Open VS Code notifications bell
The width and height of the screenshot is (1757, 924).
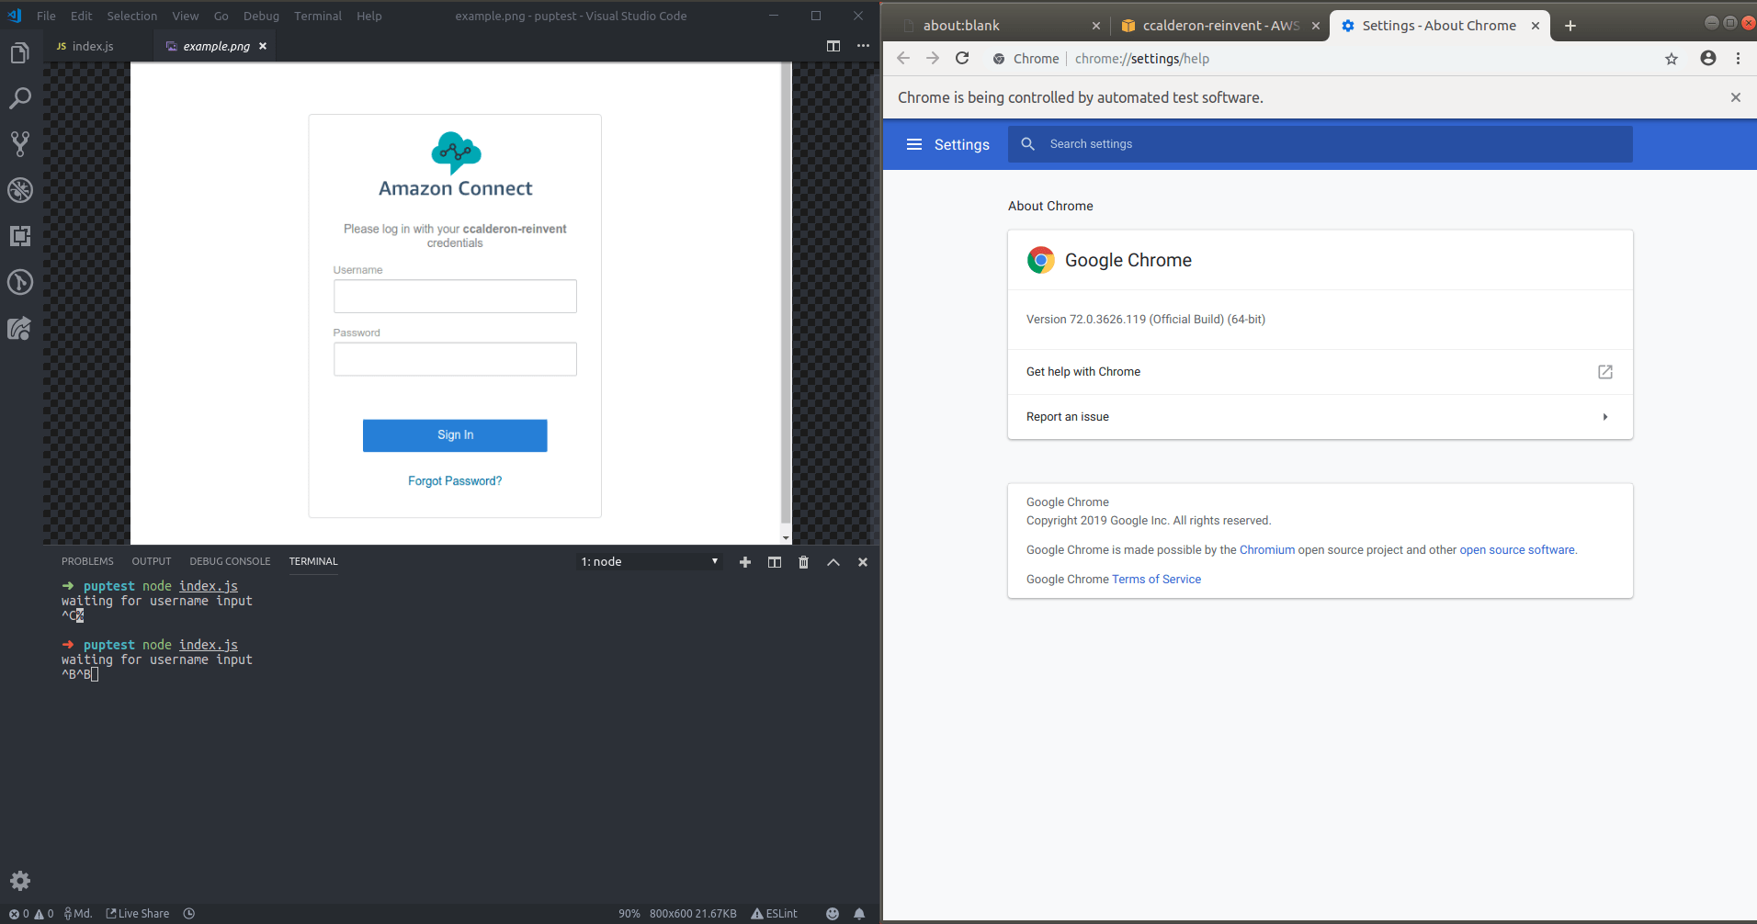click(860, 913)
